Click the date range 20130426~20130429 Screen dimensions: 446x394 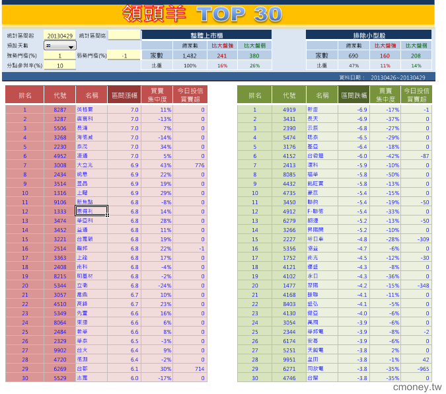click(x=398, y=77)
